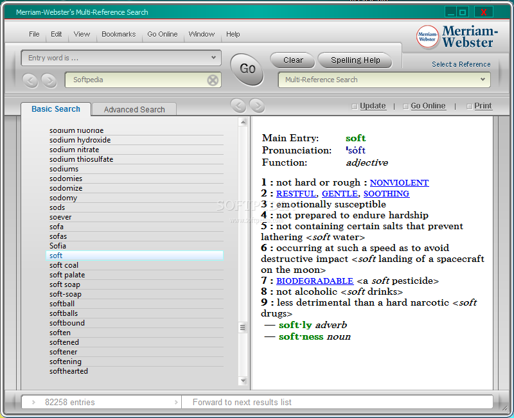
Task: Click the Merriam-Webster round logo
Action: coord(427,37)
